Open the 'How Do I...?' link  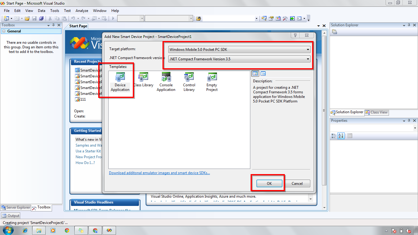85,163
